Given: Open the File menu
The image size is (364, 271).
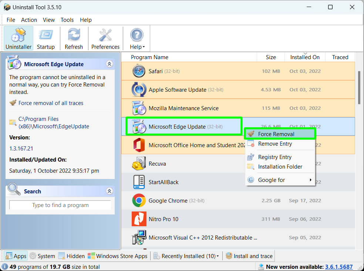Looking at the screenshot, I should [x=11, y=20].
